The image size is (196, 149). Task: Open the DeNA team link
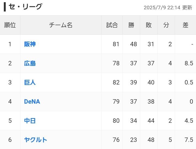tap(32, 101)
